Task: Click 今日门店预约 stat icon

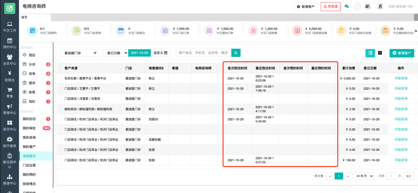Action: click(x=32, y=31)
